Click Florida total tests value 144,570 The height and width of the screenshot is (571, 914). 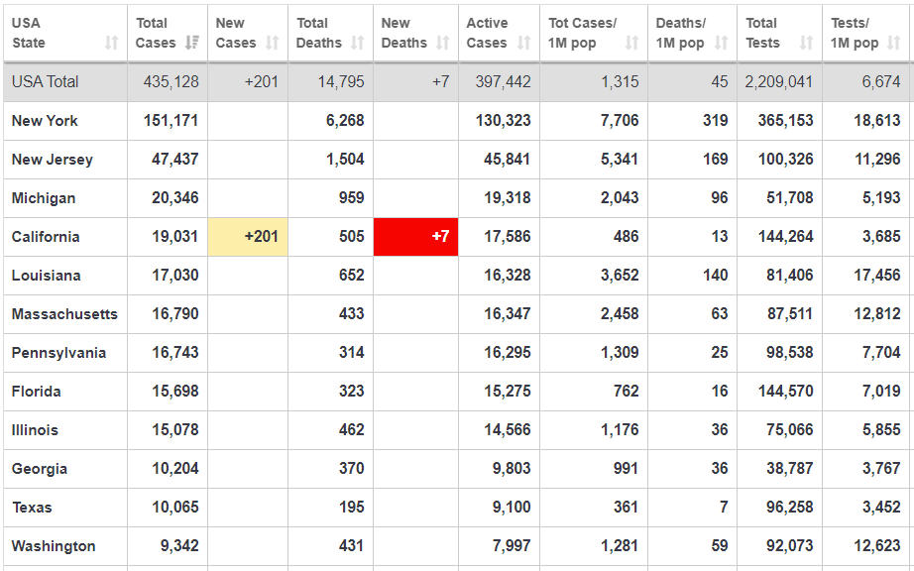click(785, 391)
